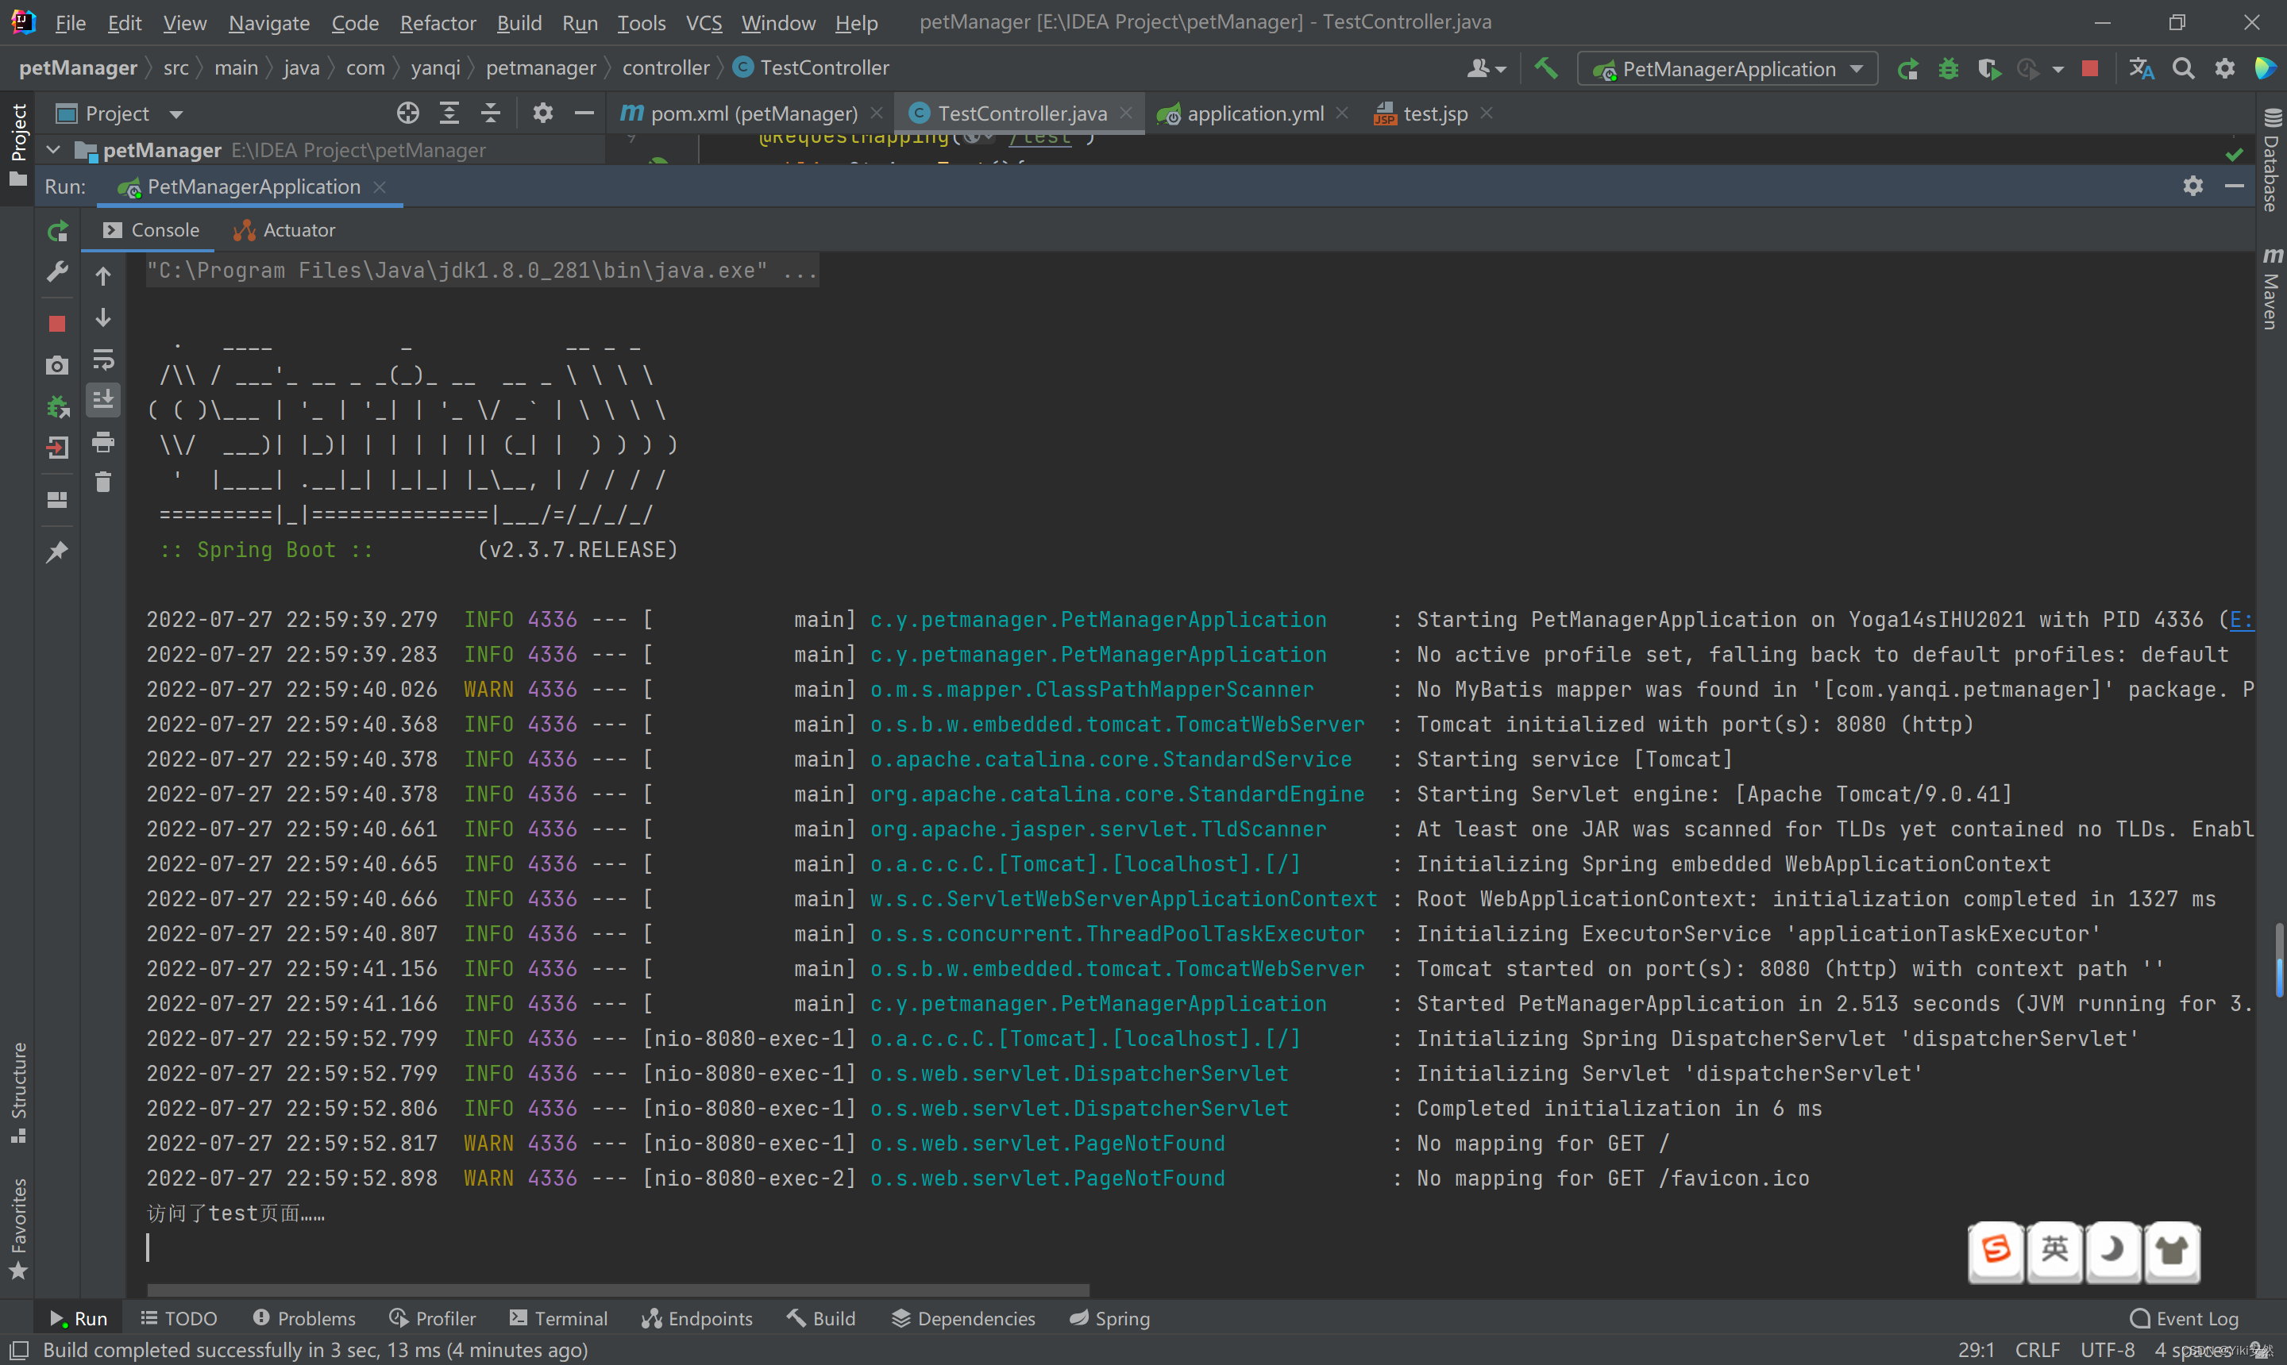Close the PetManagerApplication run tab
The height and width of the screenshot is (1365, 2287).
coord(379,186)
